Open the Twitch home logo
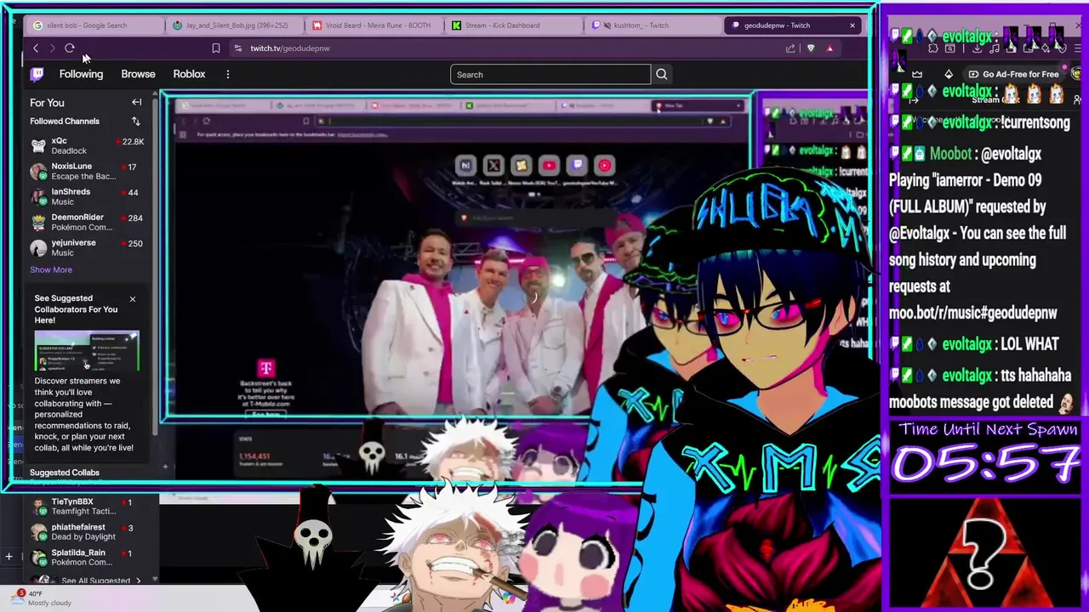The height and width of the screenshot is (612, 1089). [x=37, y=74]
